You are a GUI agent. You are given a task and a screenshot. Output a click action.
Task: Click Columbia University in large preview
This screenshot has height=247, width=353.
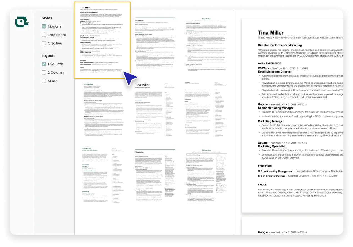pos(298,176)
